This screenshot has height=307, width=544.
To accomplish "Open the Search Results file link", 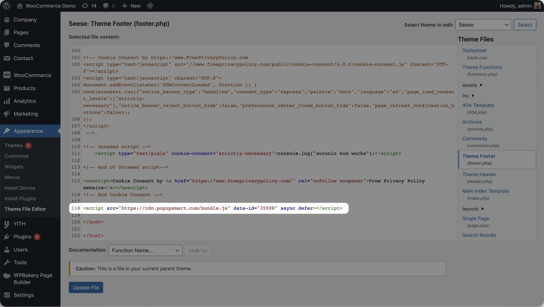I will point(479,235).
